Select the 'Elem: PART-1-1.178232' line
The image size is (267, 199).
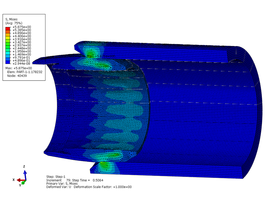click(x=25, y=72)
